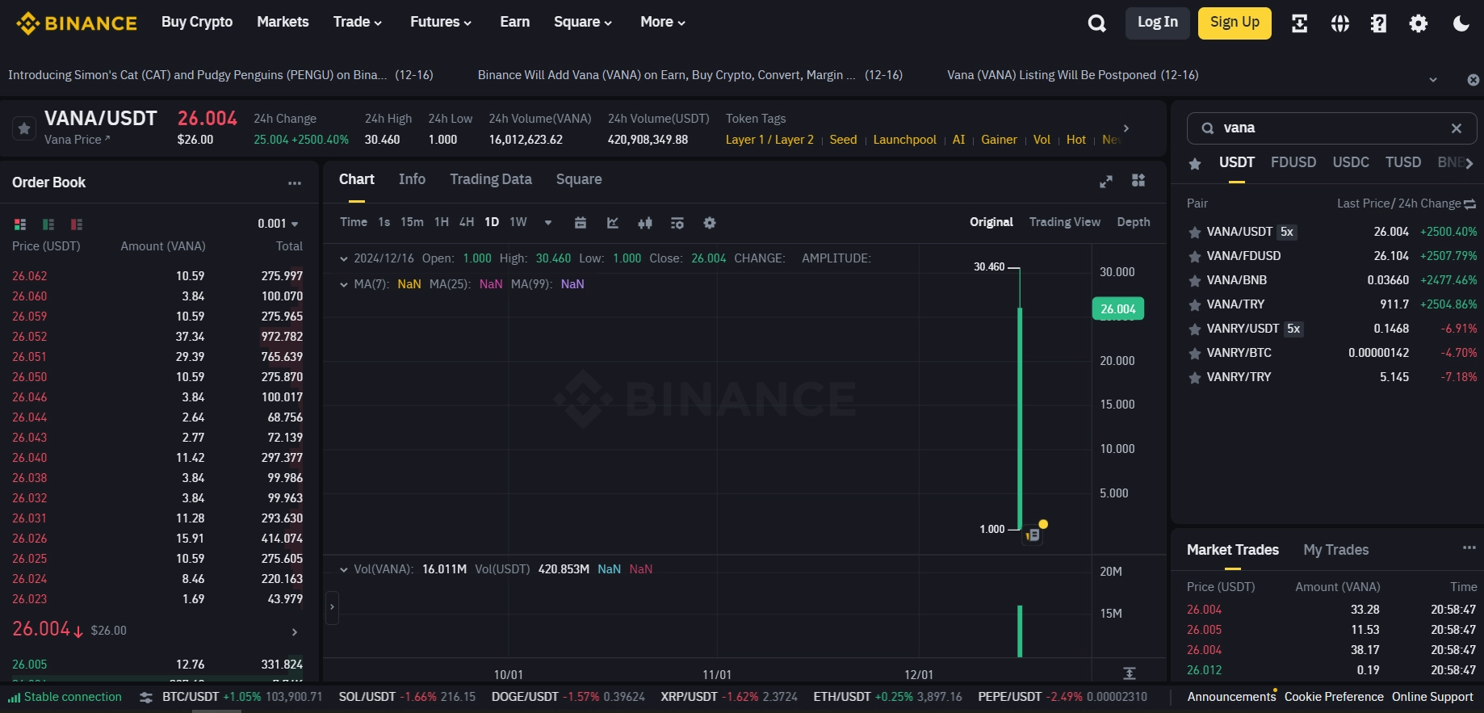Click the Launchpool token tag
This screenshot has width=1484, height=713.
(x=904, y=140)
